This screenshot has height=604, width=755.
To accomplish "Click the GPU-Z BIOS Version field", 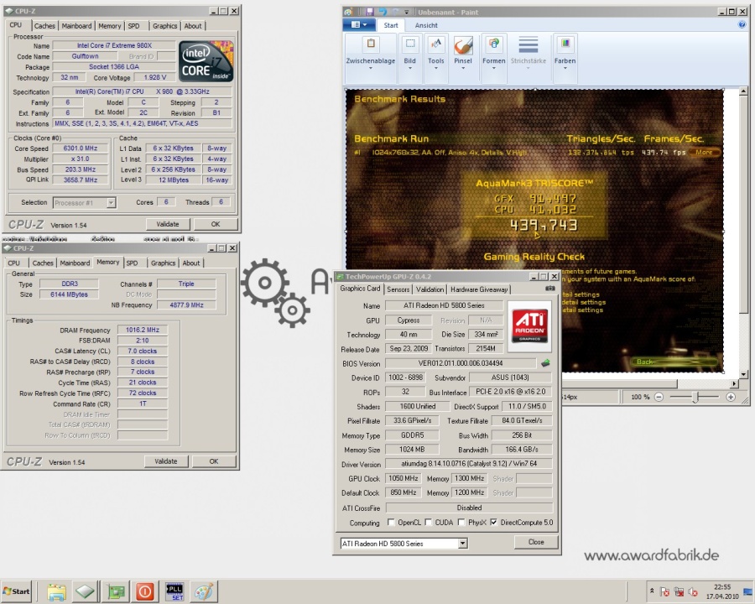I will [x=461, y=363].
